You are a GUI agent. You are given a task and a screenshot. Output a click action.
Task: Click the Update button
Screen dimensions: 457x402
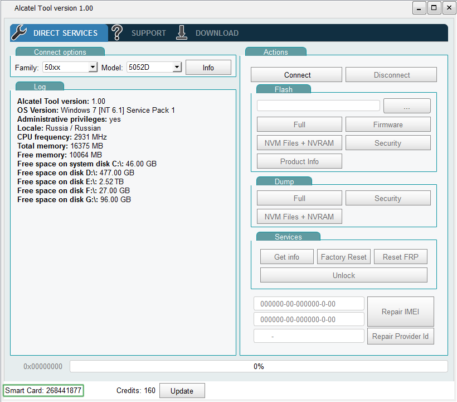tap(182, 391)
